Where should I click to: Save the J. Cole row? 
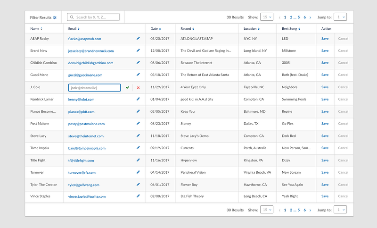325,87
